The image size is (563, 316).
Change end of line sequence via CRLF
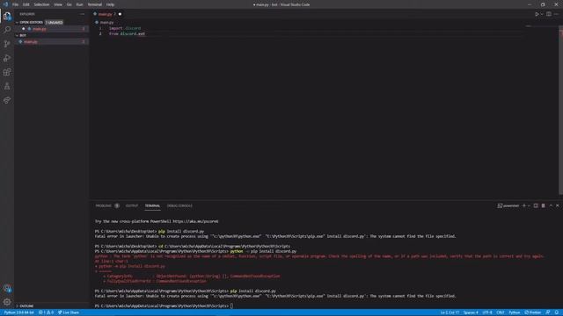click(501, 312)
